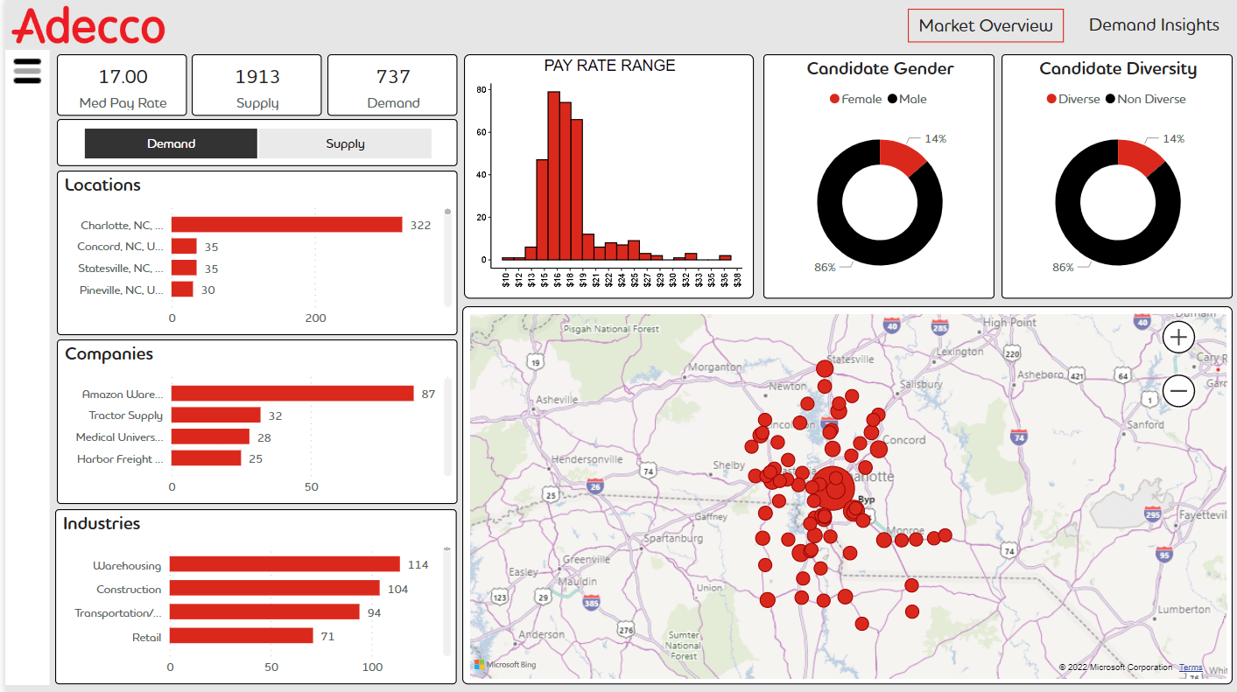Click the Adecco logo
Screen dimensions: 1237x692
click(x=88, y=26)
